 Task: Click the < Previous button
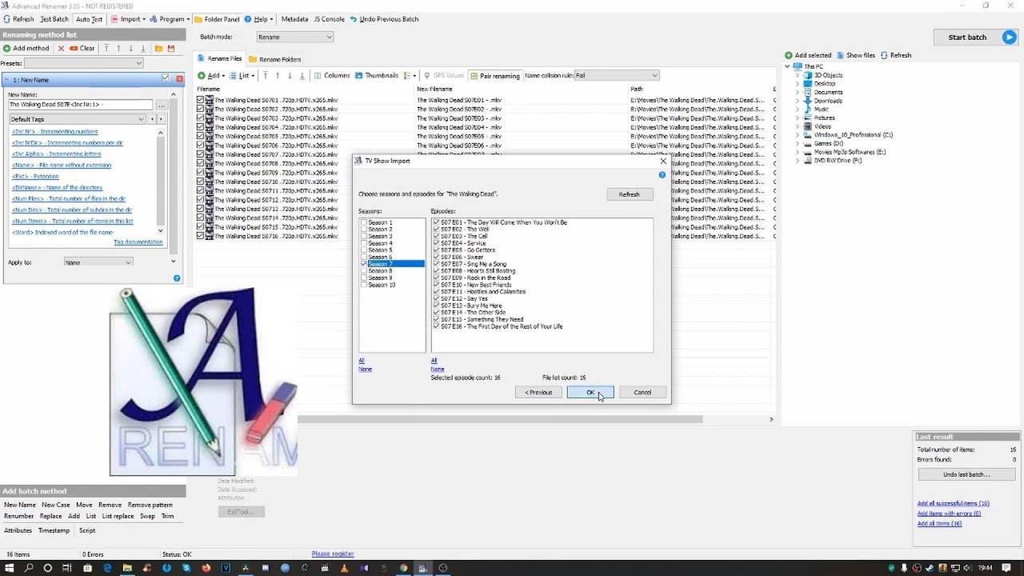[538, 392]
